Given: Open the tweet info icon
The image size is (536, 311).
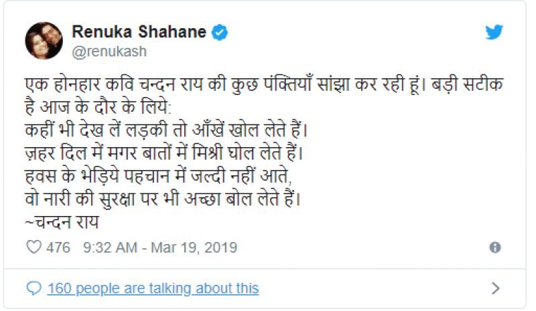Looking at the screenshot, I should (495, 247).
